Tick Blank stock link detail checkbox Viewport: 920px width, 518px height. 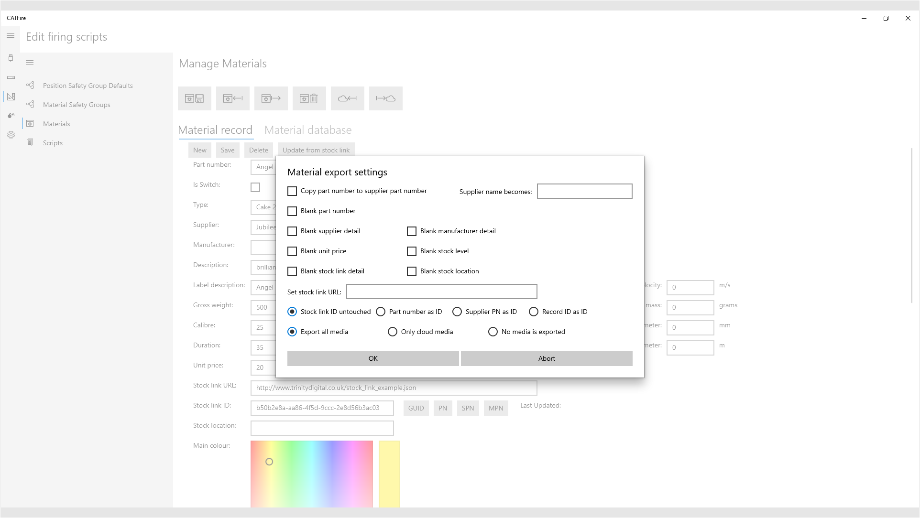coord(292,271)
